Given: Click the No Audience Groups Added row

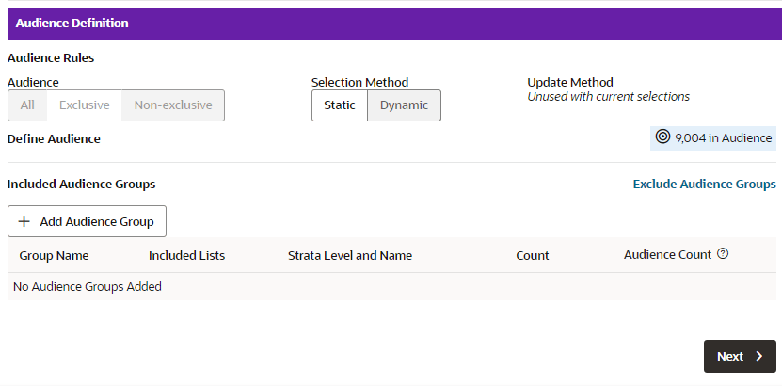Looking at the screenshot, I should point(391,287).
